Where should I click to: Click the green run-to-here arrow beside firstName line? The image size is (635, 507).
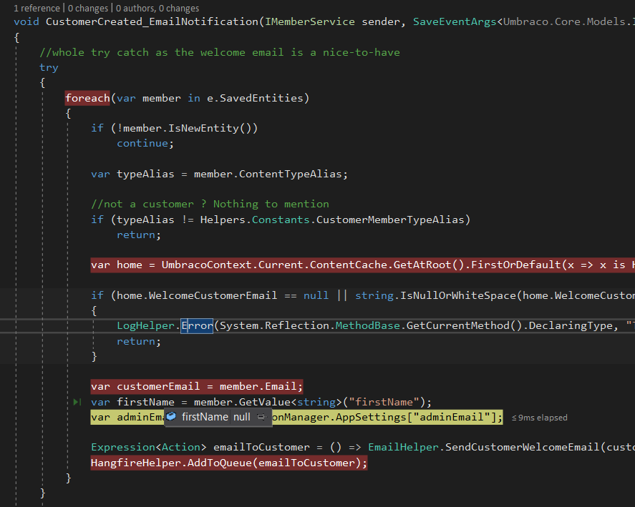click(77, 402)
